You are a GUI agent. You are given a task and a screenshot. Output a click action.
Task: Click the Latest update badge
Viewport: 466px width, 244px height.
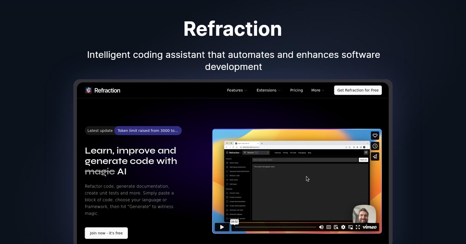click(100, 131)
